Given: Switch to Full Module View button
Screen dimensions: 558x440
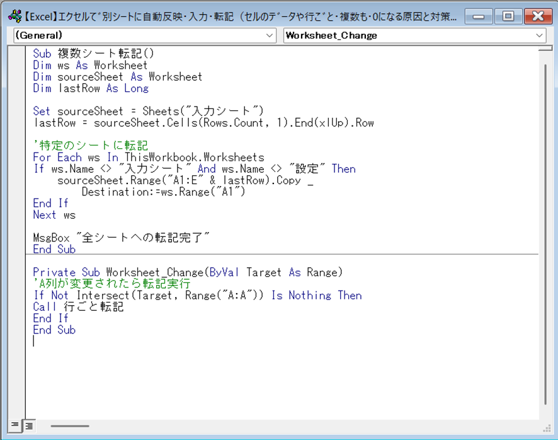Looking at the screenshot, I should pyautogui.click(x=28, y=426).
